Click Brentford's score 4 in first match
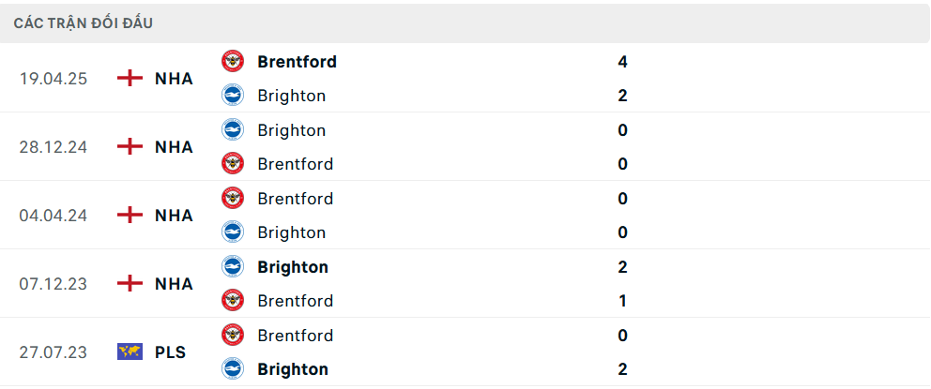 click(x=623, y=62)
